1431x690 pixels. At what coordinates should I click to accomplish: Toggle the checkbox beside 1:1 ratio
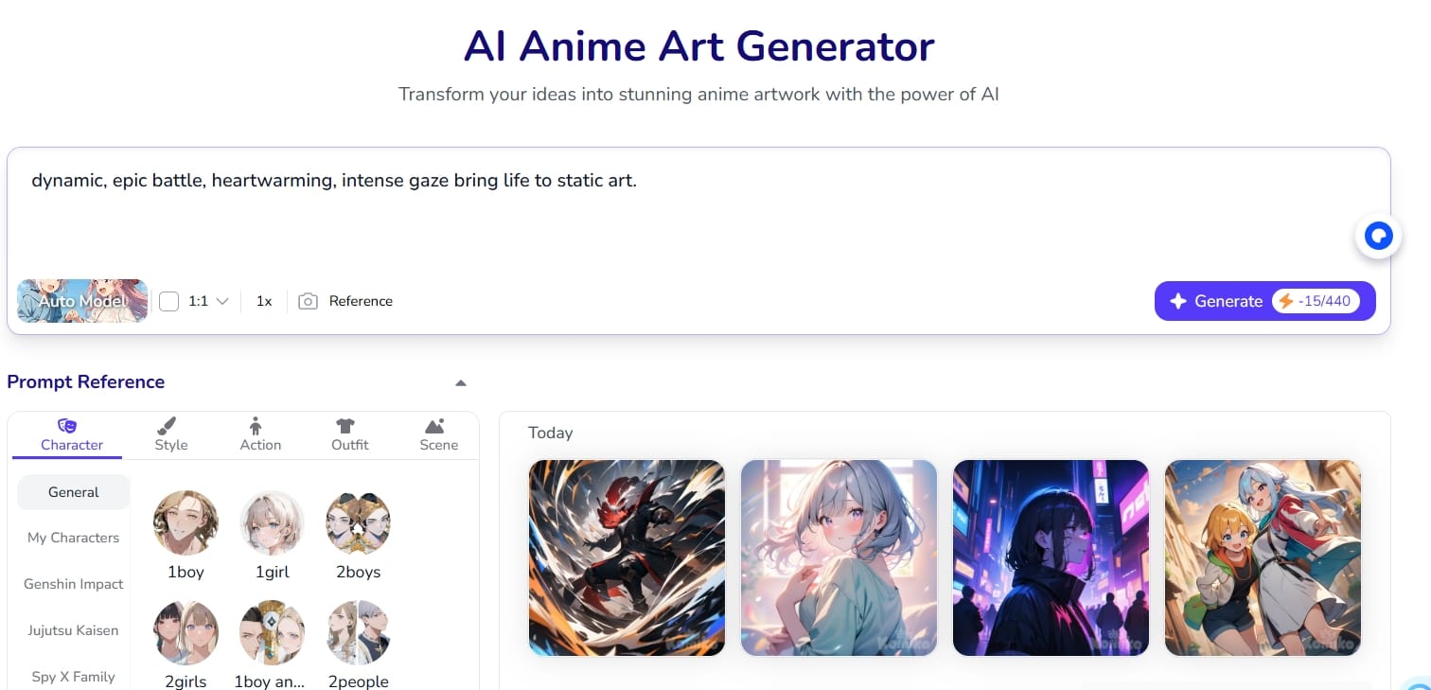tap(169, 301)
